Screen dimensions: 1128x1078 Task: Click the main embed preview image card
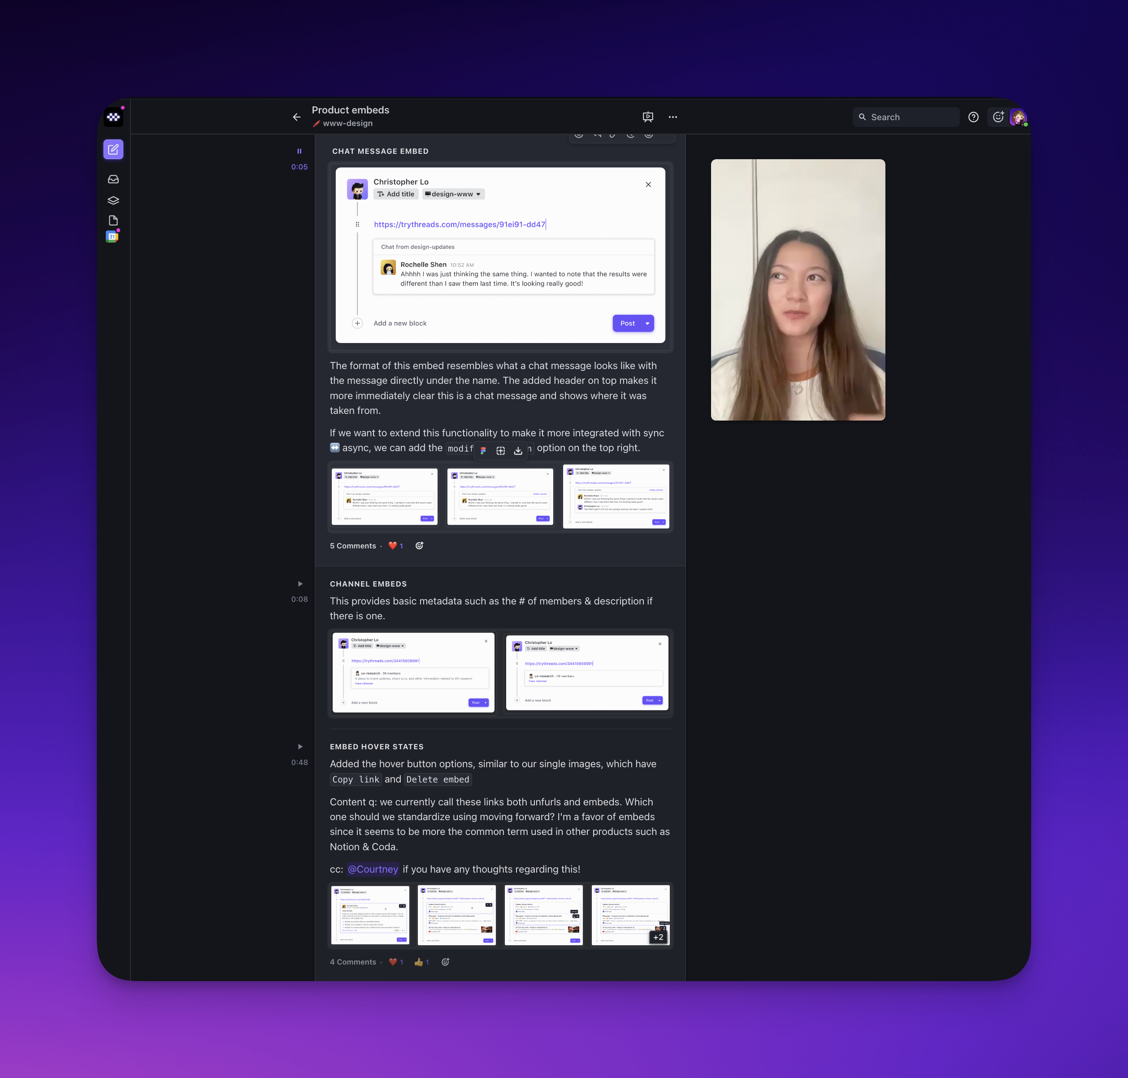coord(500,255)
